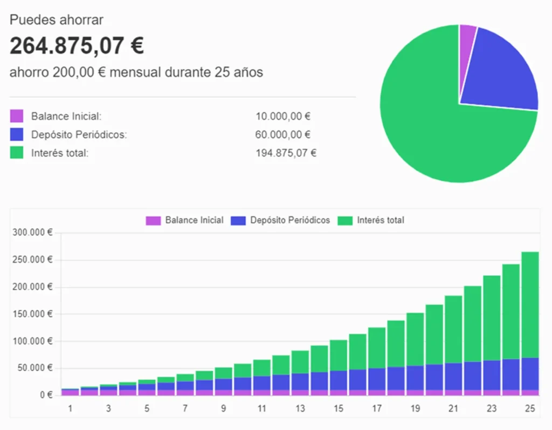Click the purple Balance Inicial summary swatch
The image size is (552, 430).
coord(17,116)
